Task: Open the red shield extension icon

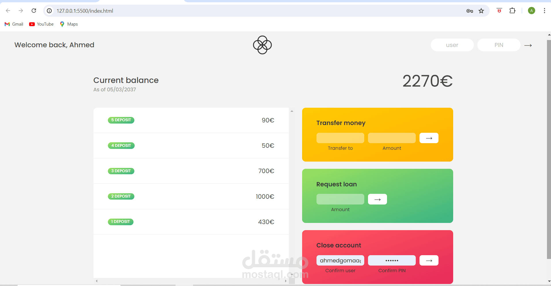Action: [x=499, y=11]
